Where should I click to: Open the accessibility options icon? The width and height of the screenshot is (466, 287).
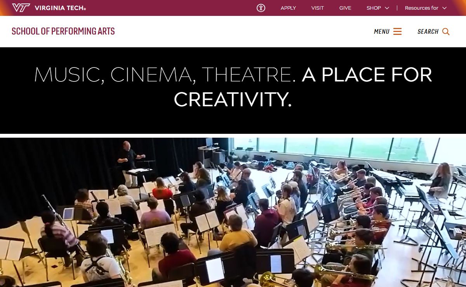261,8
